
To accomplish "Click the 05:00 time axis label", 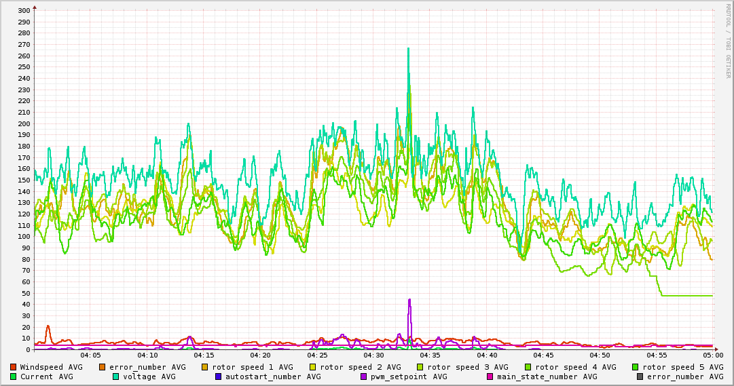I will 713,355.
